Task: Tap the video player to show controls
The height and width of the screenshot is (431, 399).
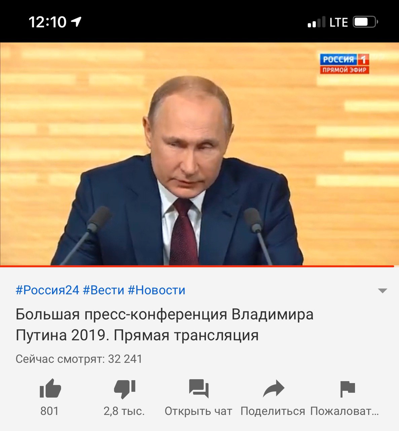Action: [x=199, y=154]
